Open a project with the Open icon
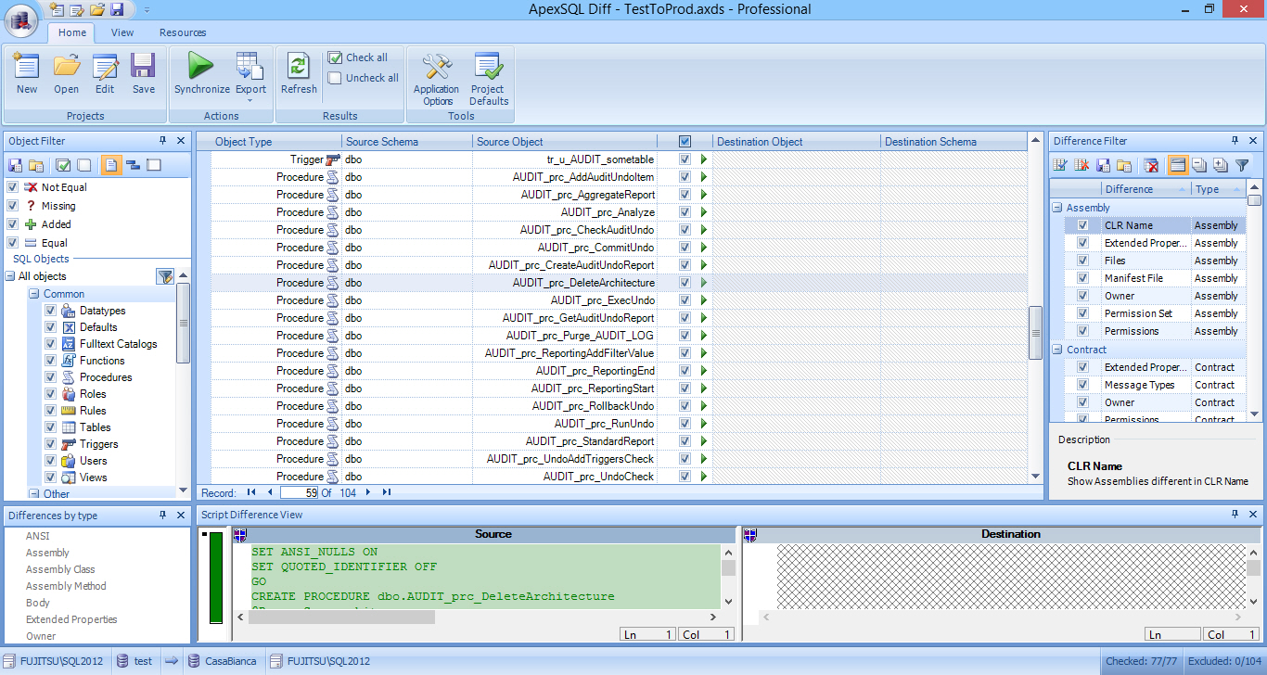This screenshot has width=1267, height=675. (x=66, y=74)
